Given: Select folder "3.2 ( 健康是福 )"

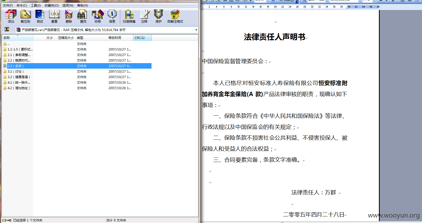Looking at the screenshot, I should point(77,77).
